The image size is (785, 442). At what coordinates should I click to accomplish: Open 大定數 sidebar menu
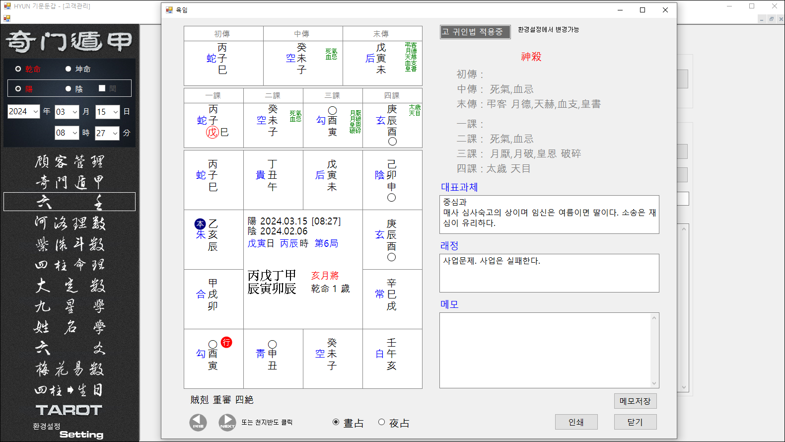tap(70, 286)
